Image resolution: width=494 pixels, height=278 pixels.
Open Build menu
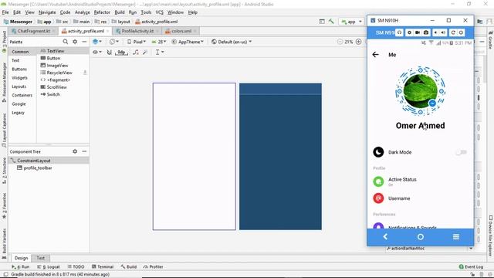pos(120,12)
